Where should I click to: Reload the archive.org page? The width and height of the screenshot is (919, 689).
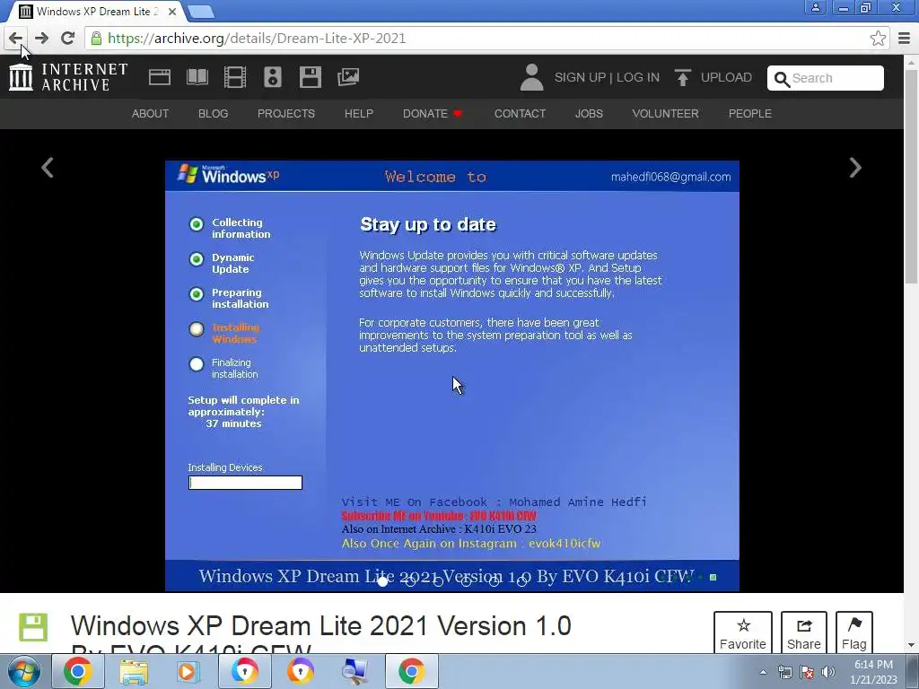[67, 39]
